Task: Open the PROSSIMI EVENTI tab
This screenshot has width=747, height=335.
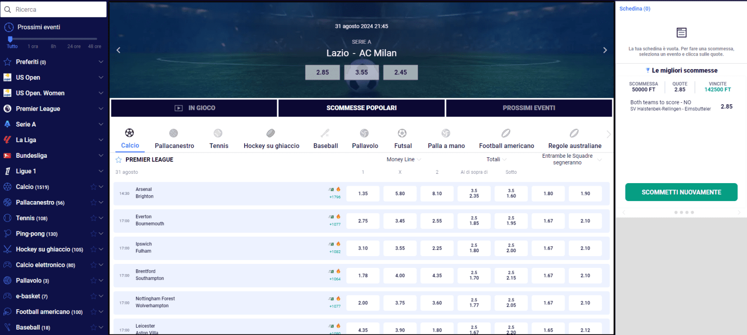Action: [x=529, y=108]
